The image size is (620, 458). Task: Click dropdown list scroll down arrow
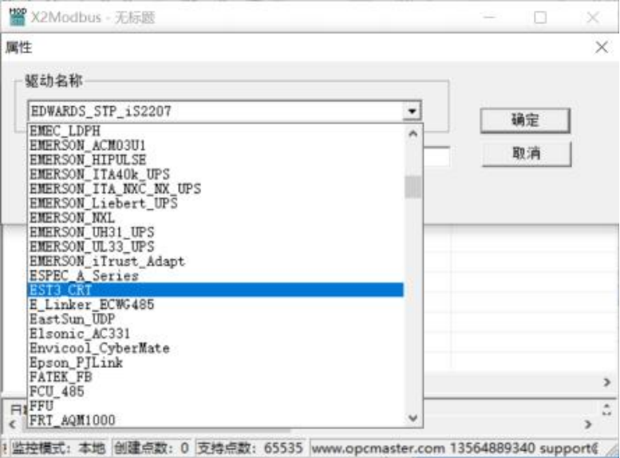click(413, 417)
